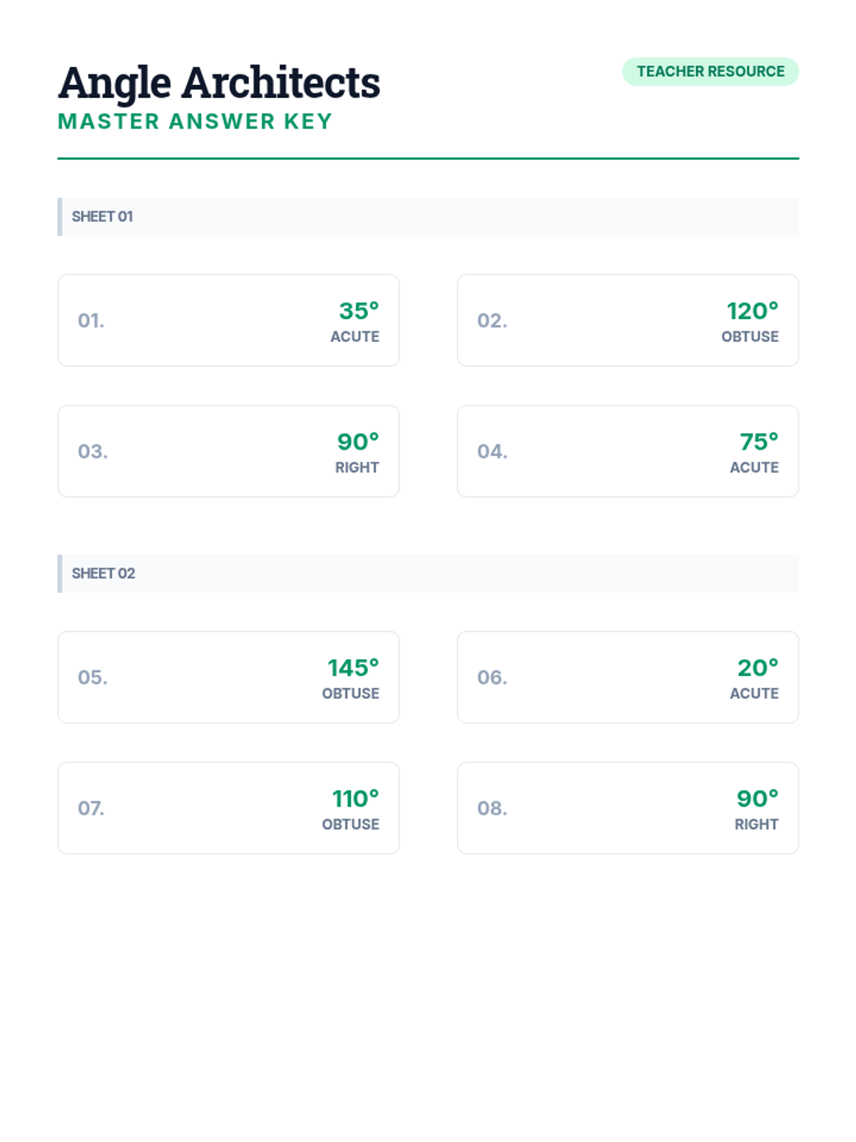This screenshot has height=1142, width=856.
Task: Choose answer card 07 with 110° obtuse
Action: pos(228,808)
